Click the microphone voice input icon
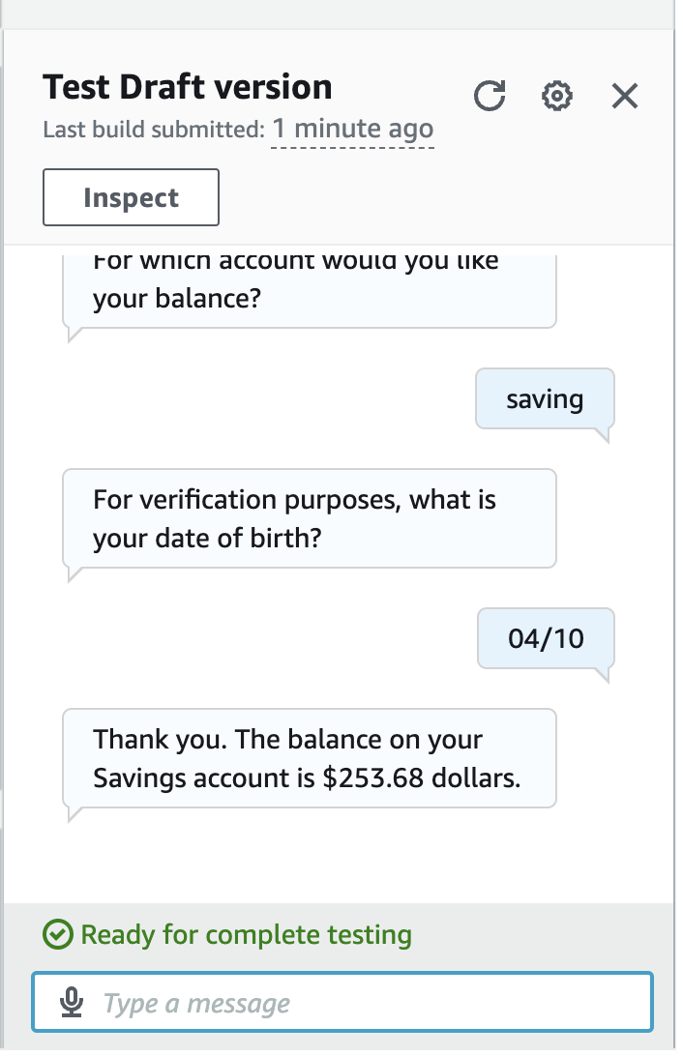This screenshot has width=683, height=1056. (x=72, y=1003)
